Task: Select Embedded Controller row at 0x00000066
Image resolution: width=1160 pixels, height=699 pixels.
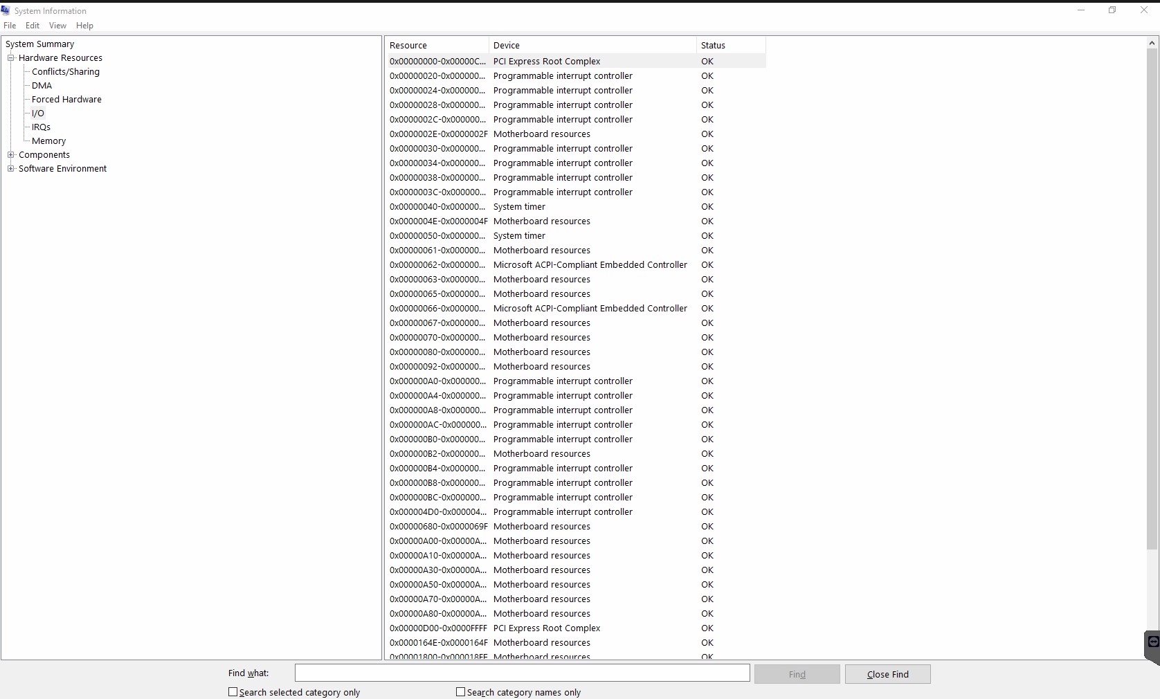Action: [577, 309]
